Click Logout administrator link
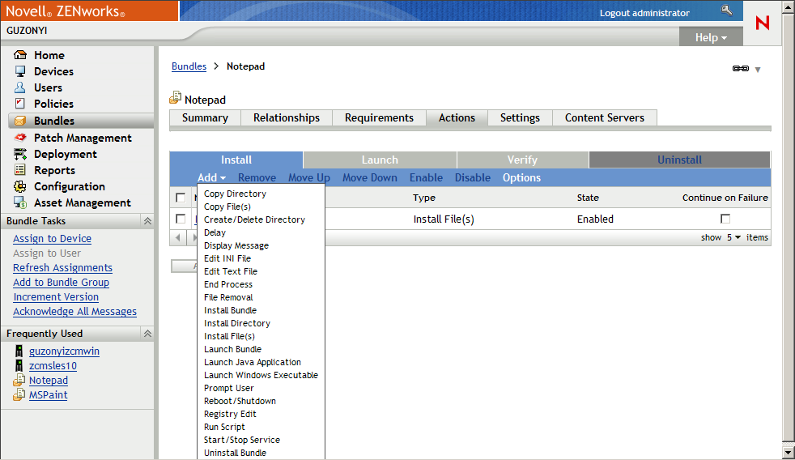 pos(644,13)
